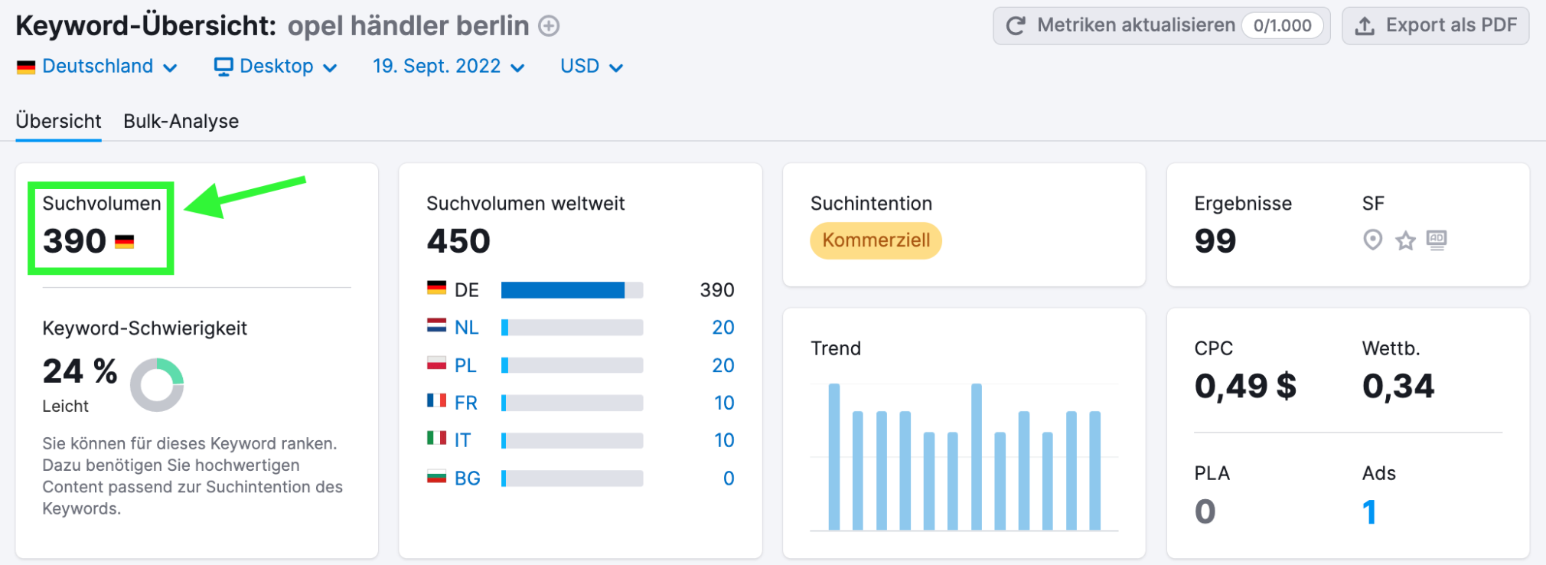Screen dimensions: 1546x565
Task: Open the IT country link
Action: [x=462, y=440]
